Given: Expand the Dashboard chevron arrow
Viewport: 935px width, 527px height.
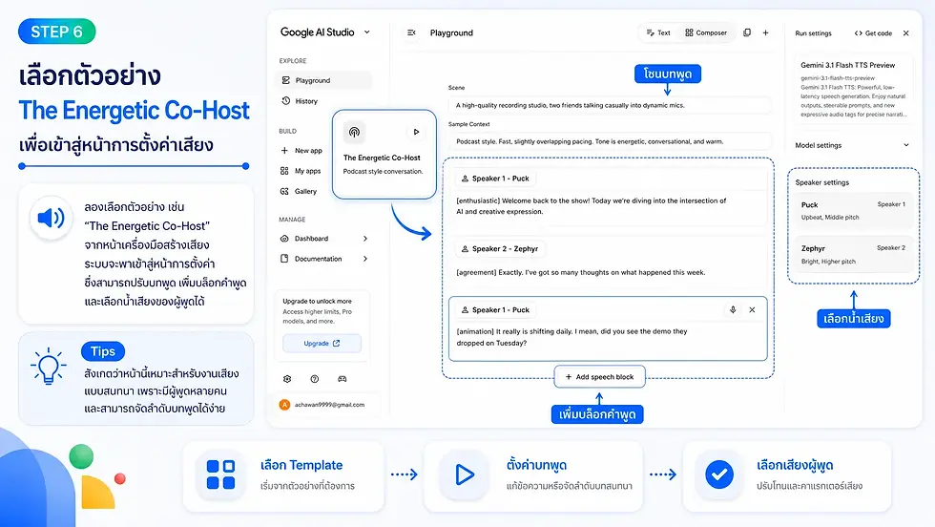Looking at the screenshot, I should (364, 238).
